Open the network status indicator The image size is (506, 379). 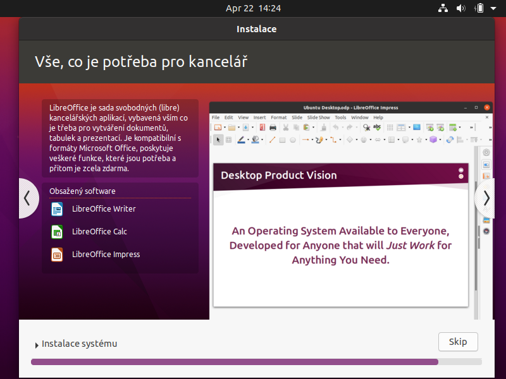click(x=443, y=8)
